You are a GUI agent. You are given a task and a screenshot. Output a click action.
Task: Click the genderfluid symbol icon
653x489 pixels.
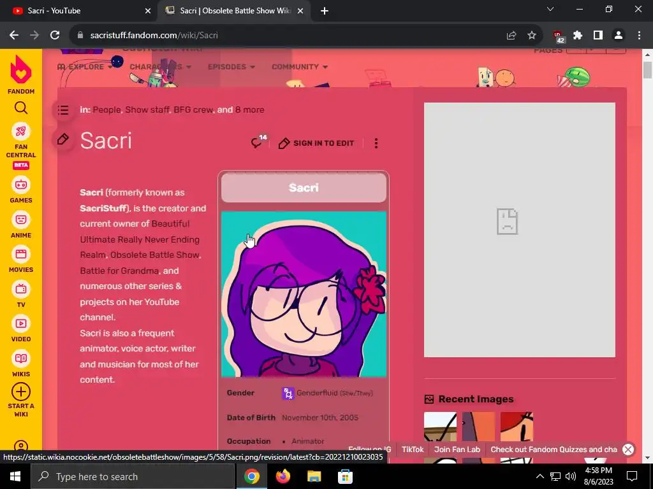(x=288, y=393)
